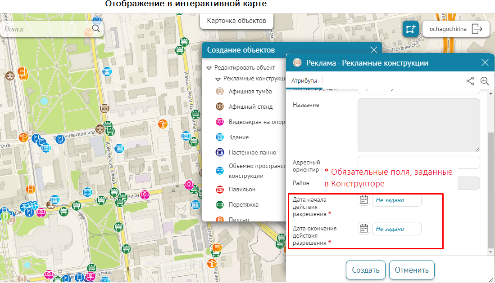Screen dimensions: 495x283
Task: Select Перетяжка object type
Action: [x=243, y=204]
